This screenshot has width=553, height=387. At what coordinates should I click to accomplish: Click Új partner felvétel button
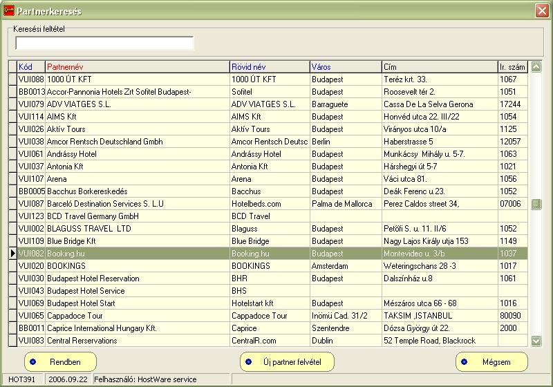tap(287, 361)
